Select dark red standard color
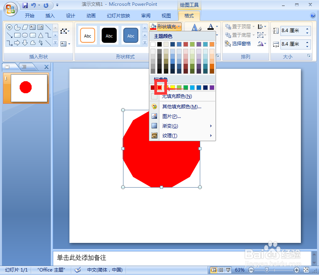 click(152, 87)
